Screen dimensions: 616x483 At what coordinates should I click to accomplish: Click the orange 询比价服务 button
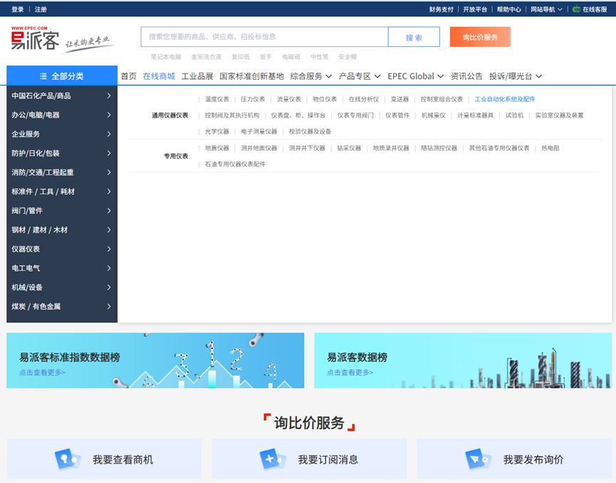click(480, 37)
